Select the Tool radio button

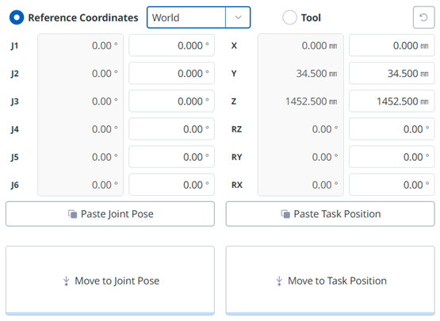[x=289, y=17]
